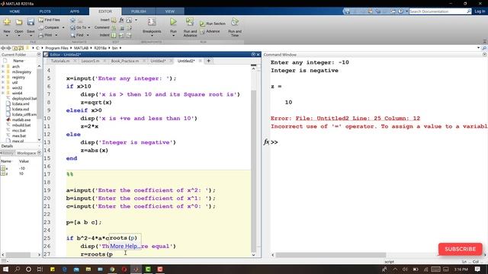Open the Command Window actions menu
The height and width of the screenshot is (274, 488).
(485, 54)
